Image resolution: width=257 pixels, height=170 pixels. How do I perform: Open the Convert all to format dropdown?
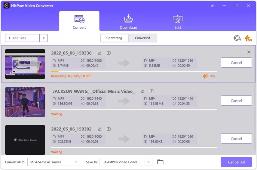[x=54, y=162]
